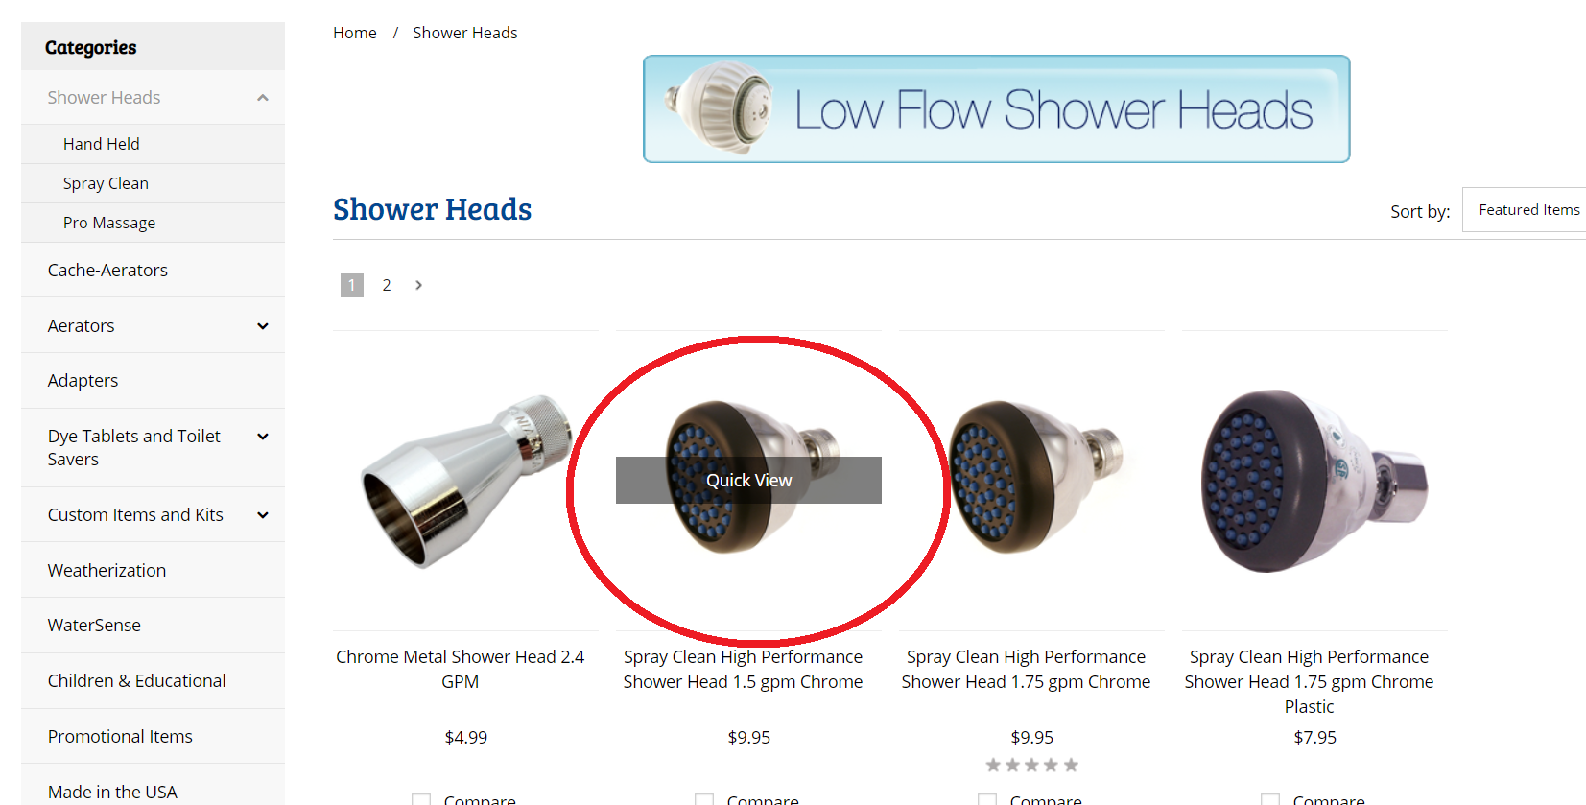Open the Pro Massage subcategory
Viewport: 1586px width, 805px height.
[x=109, y=223]
